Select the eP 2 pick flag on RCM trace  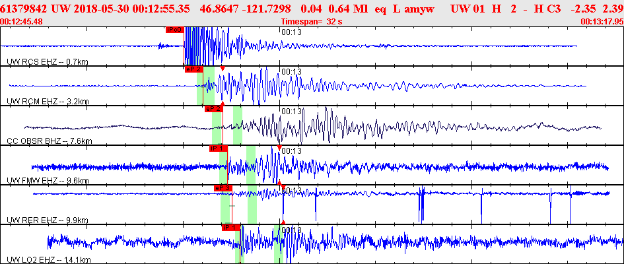[194, 69]
